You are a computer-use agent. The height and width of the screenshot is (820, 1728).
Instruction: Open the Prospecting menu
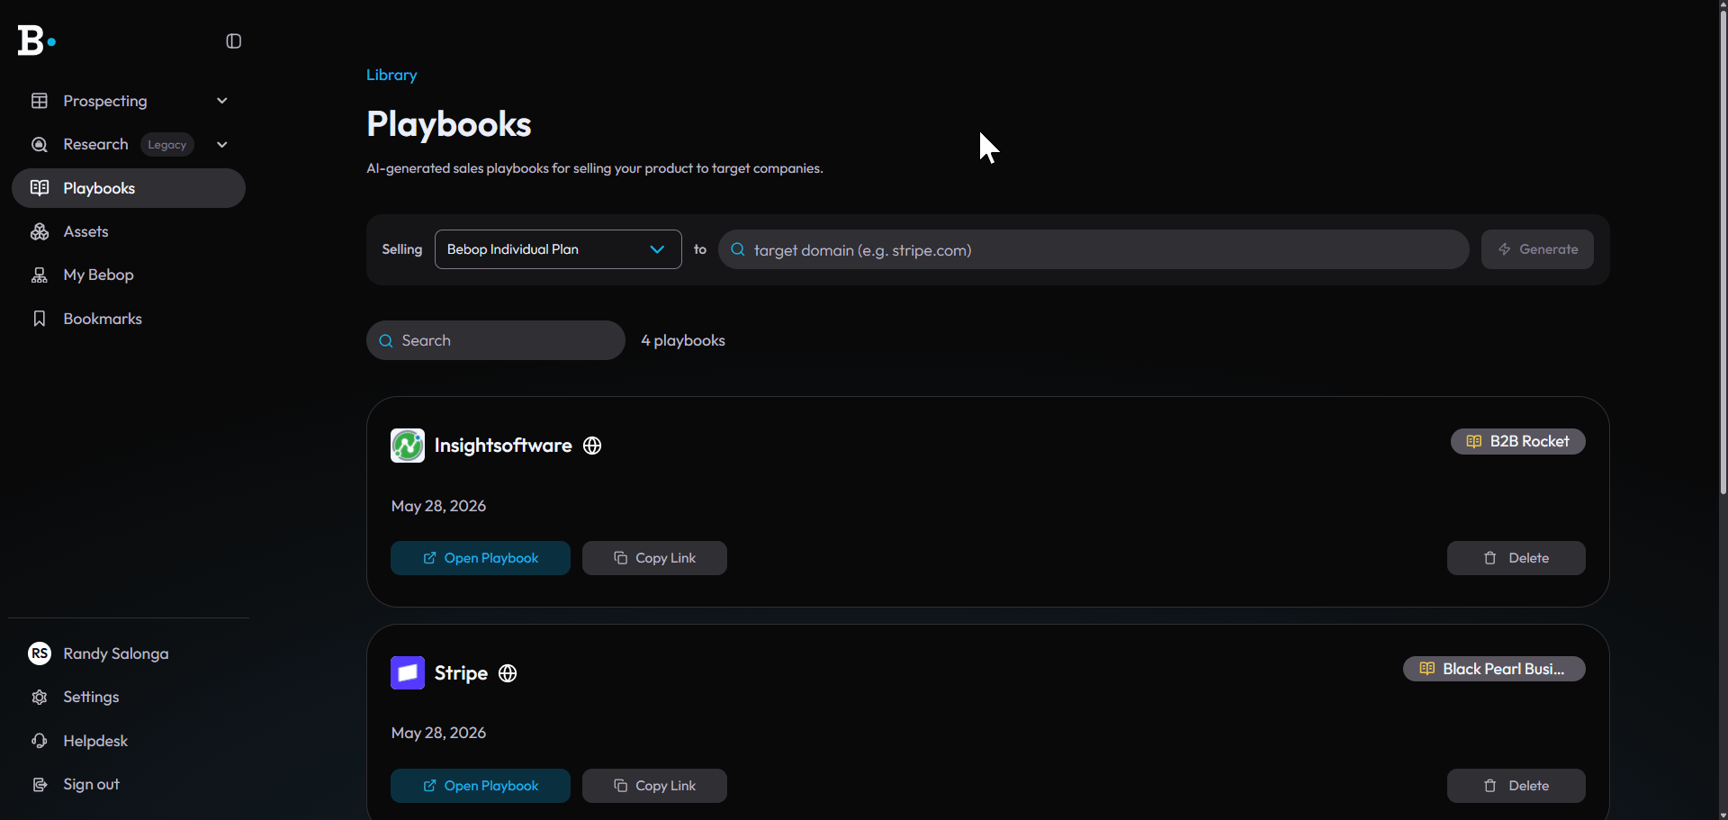click(129, 101)
